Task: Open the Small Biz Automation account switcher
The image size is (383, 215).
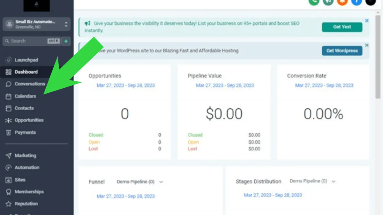Action: pos(37,24)
